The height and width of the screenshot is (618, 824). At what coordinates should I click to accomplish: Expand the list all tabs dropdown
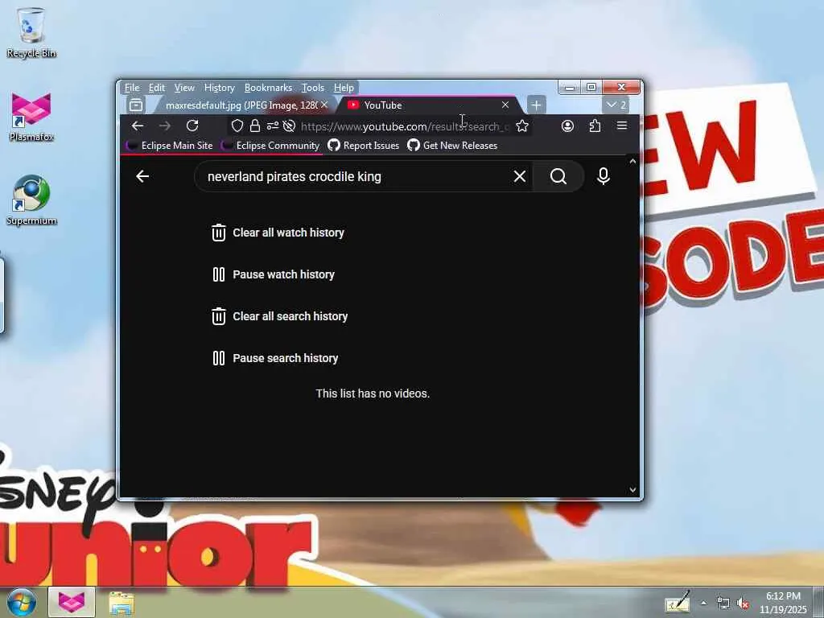pyautogui.click(x=616, y=105)
